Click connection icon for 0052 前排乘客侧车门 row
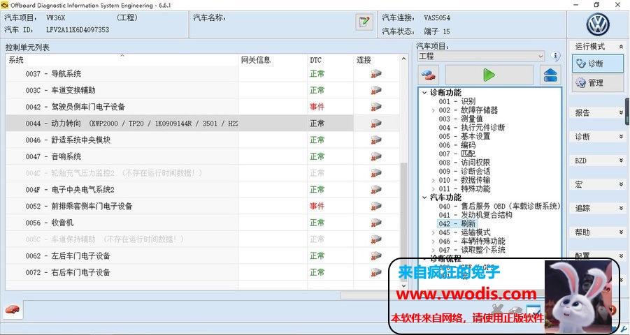The width and height of the screenshot is (630, 335). [375, 207]
